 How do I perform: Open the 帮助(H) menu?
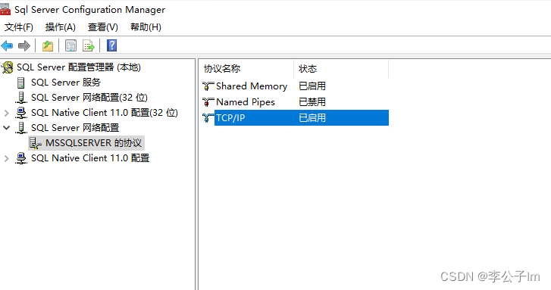(x=146, y=27)
